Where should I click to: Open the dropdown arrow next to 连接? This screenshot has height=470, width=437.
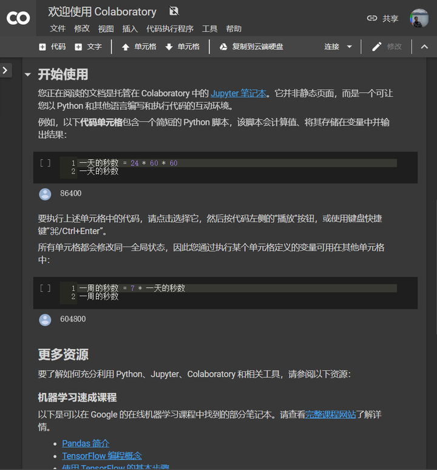click(x=350, y=47)
